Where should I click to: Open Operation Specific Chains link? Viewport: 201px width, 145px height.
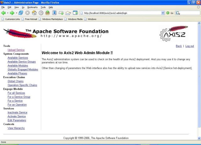pos(22,85)
